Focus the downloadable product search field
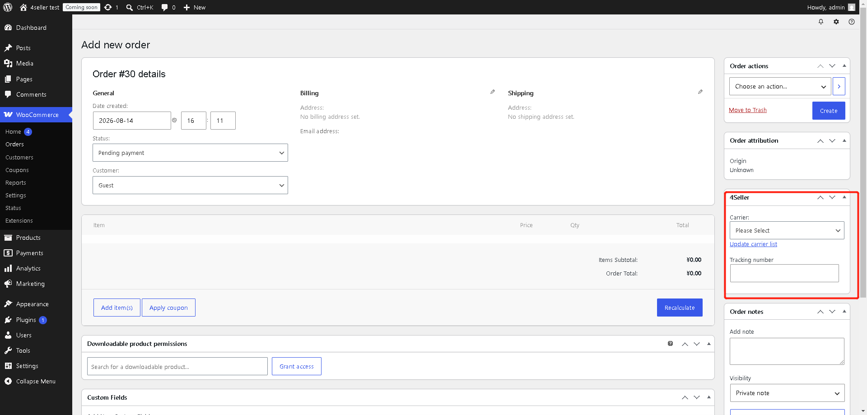The image size is (867, 415). [x=177, y=366]
